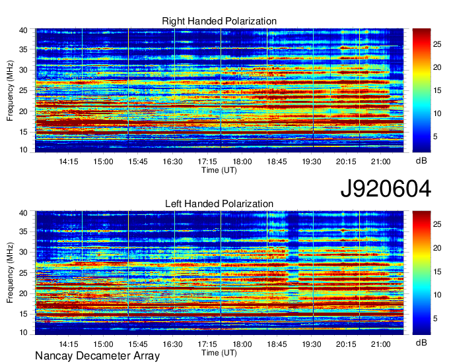Click the 19:30 tick label on the bottom plot

pos(312,344)
